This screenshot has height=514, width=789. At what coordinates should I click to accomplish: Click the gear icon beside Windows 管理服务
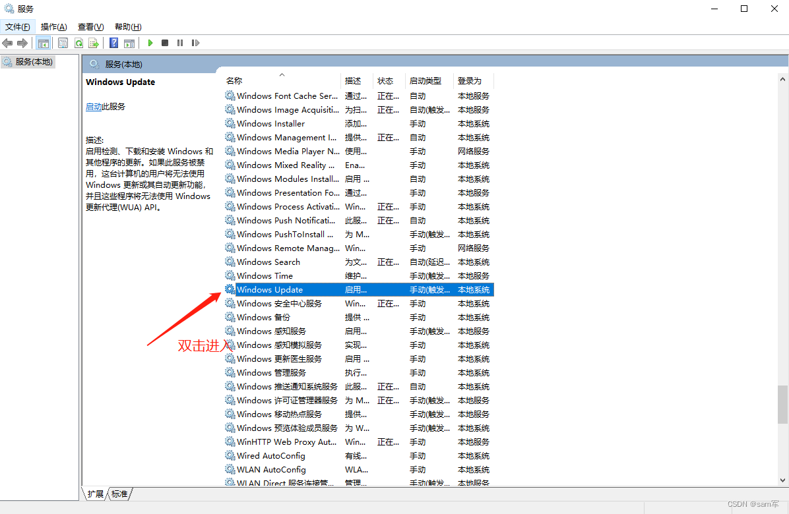pos(230,372)
